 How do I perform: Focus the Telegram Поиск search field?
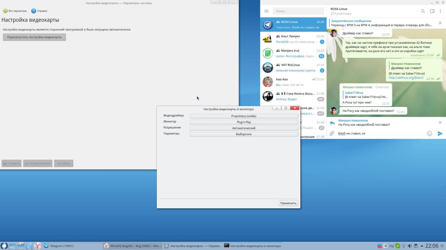(298, 11)
